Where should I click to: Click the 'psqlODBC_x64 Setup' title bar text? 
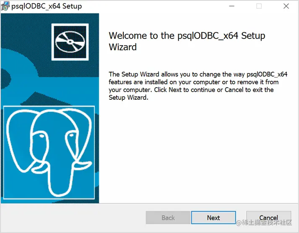47,6
